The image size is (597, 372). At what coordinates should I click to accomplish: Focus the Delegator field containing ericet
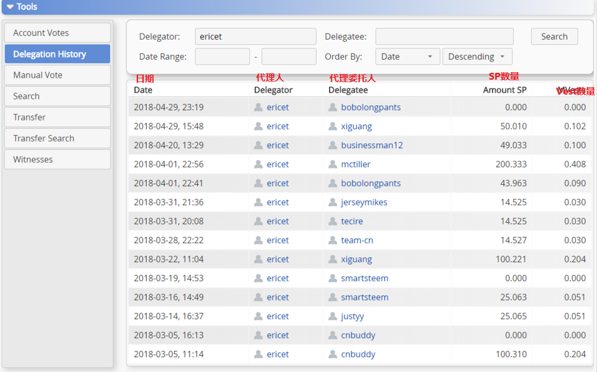[x=255, y=37]
